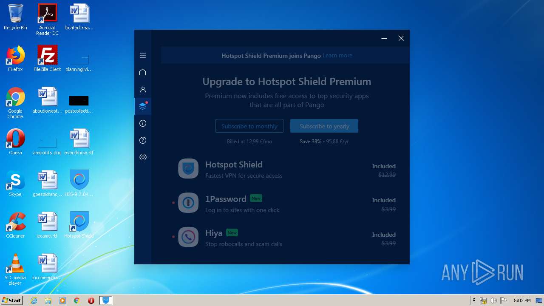
Task: Open the Settings hexagon icon in sidebar
Action: click(x=143, y=157)
